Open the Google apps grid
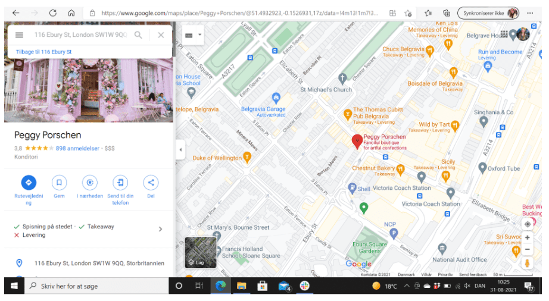 (504, 35)
